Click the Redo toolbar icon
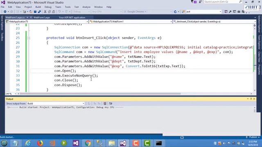This screenshot has height=147, width=262. coord(66,12)
